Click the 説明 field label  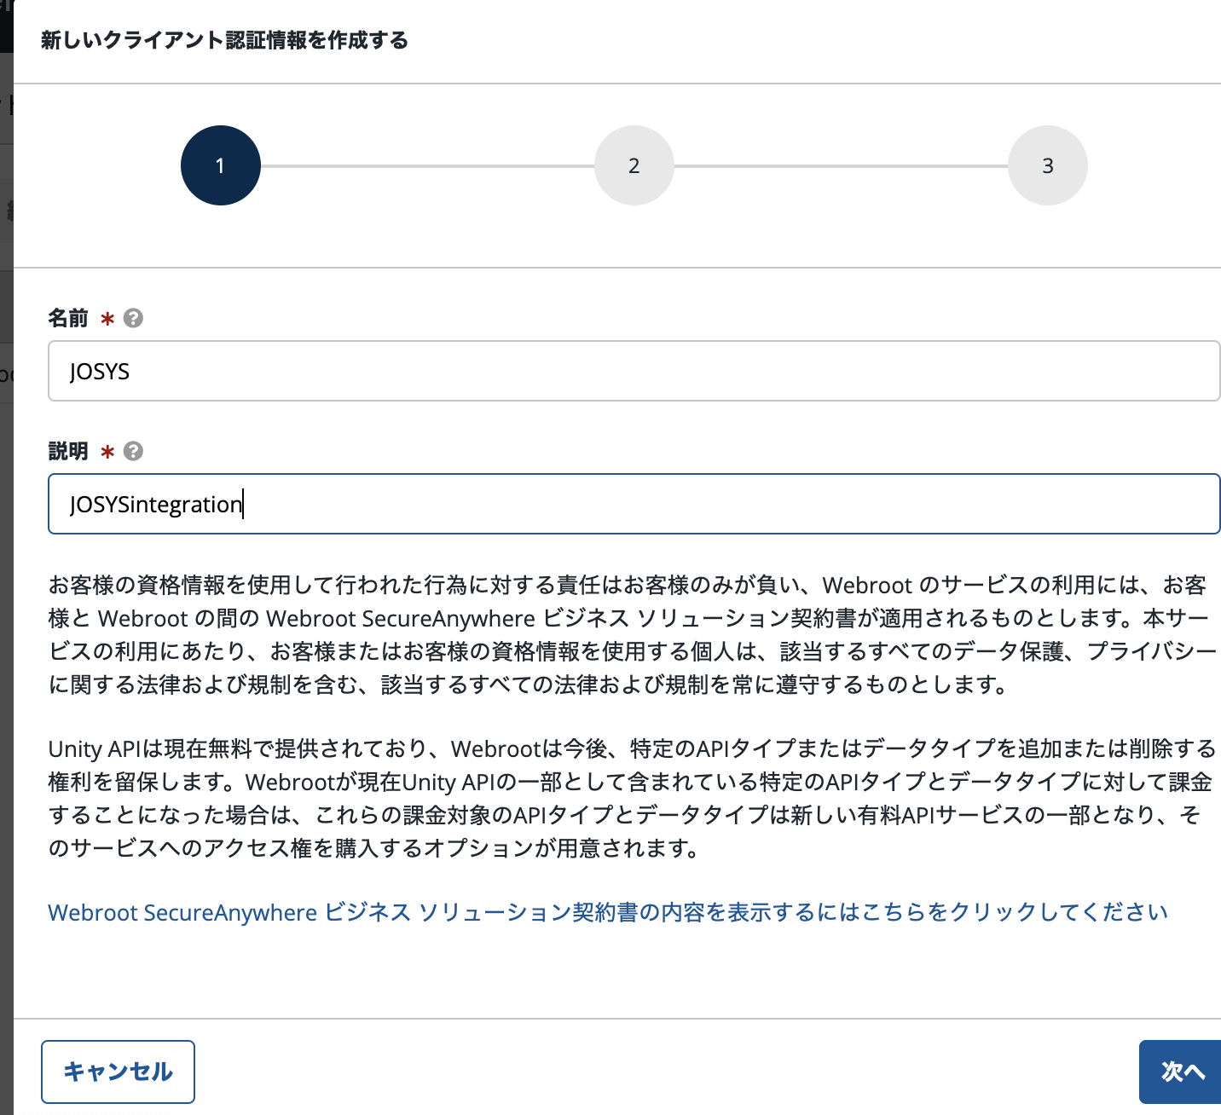tap(68, 451)
